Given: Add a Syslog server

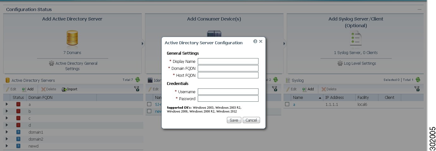Looking at the screenshot, I should pos(308,89).
